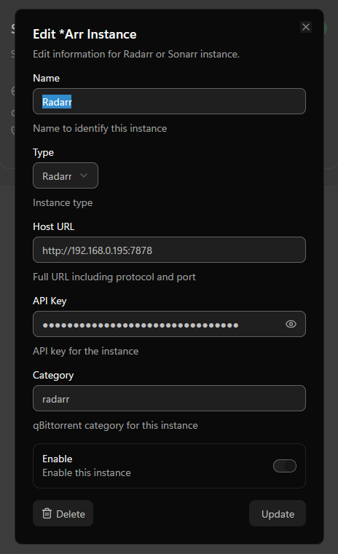338x554 pixels.
Task: Reveal the API key with eye icon
Action: click(291, 324)
